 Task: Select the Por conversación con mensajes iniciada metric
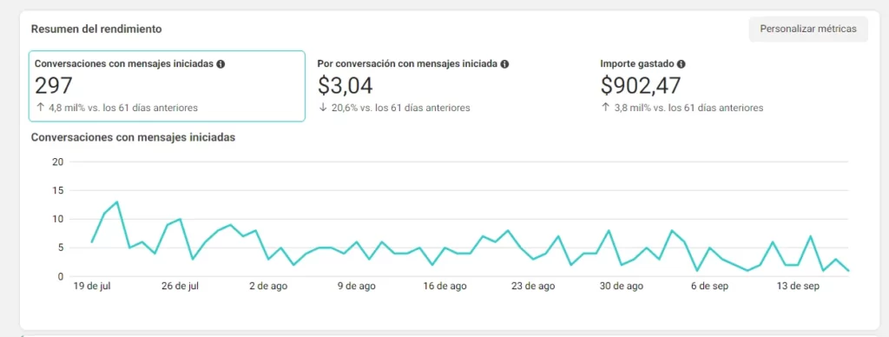[449, 86]
